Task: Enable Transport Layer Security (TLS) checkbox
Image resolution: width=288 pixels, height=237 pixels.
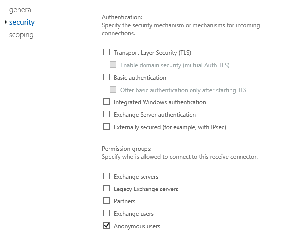Action: [106, 52]
